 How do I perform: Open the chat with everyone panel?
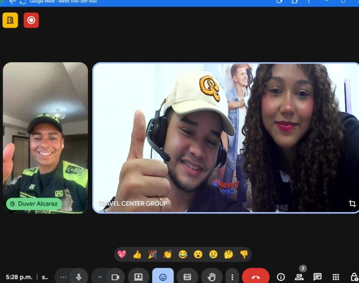click(x=317, y=277)
